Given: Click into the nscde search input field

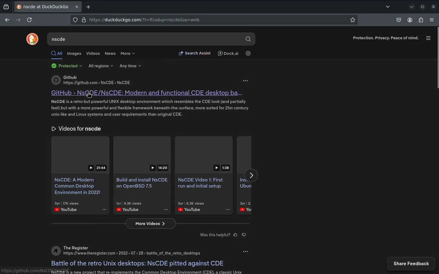Looking at the screenshot, I should 146,39.
